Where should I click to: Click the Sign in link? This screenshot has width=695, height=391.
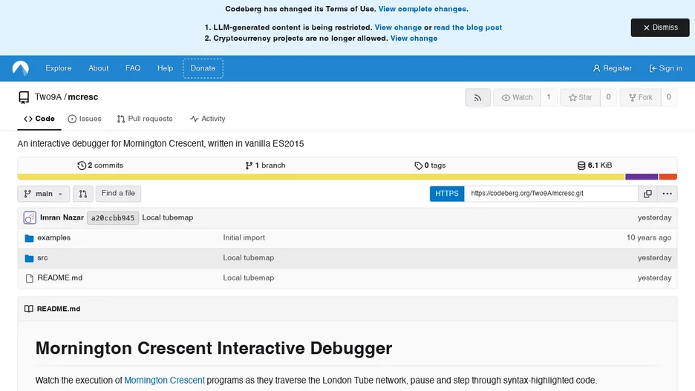pyautogui.click(x=666, y=68)
